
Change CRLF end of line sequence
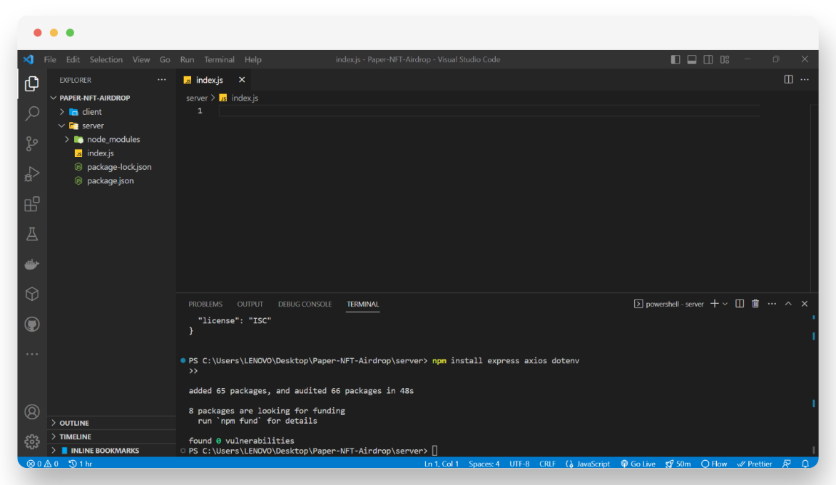click(x=548, y=464)
